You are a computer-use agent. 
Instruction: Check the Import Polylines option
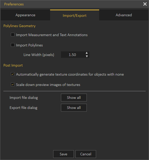click(x=13, y=45)
